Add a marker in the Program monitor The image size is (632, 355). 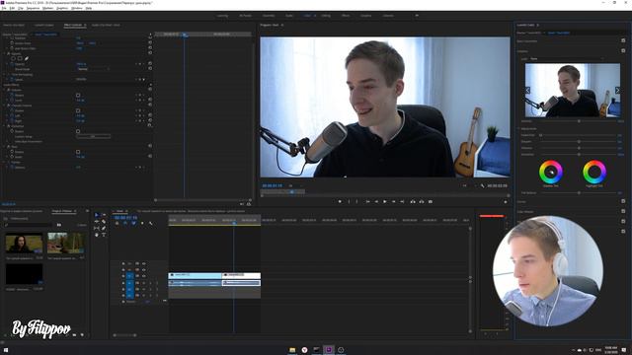coord(340,201)
